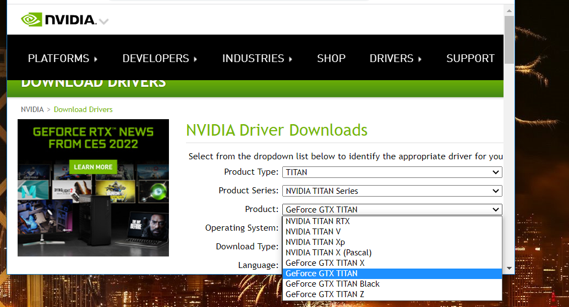Open the chevron next to NVIDIA logo
Screen dimensions: 569x307
click(104, 22)
